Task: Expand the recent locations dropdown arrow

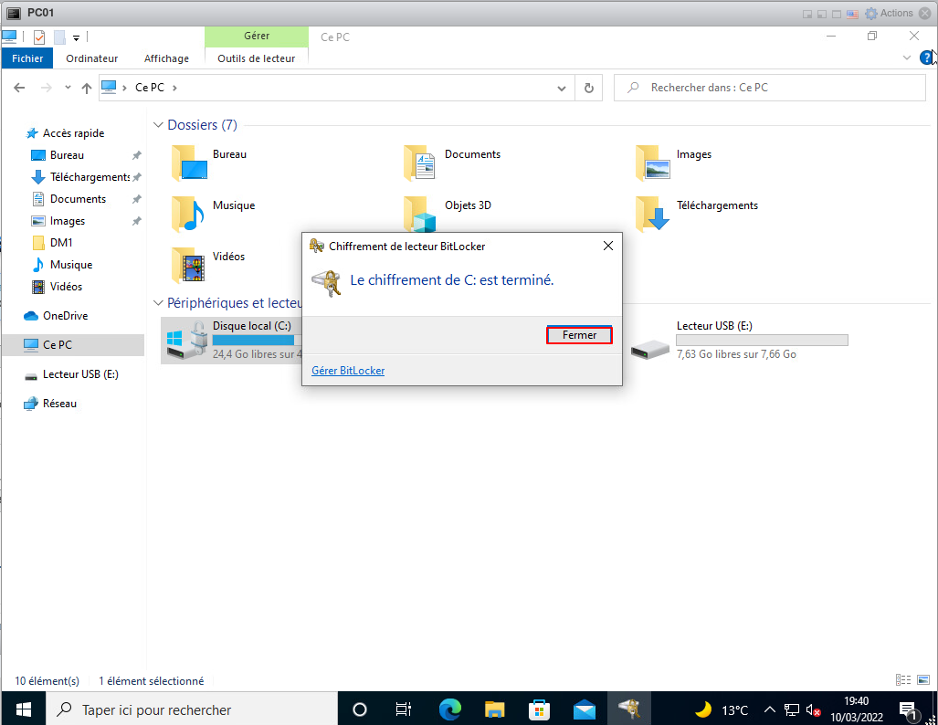Action: coord(68,89)
